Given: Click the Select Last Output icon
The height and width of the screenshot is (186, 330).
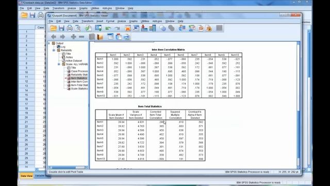Looking at the screenshot, I should pos(182,28).
